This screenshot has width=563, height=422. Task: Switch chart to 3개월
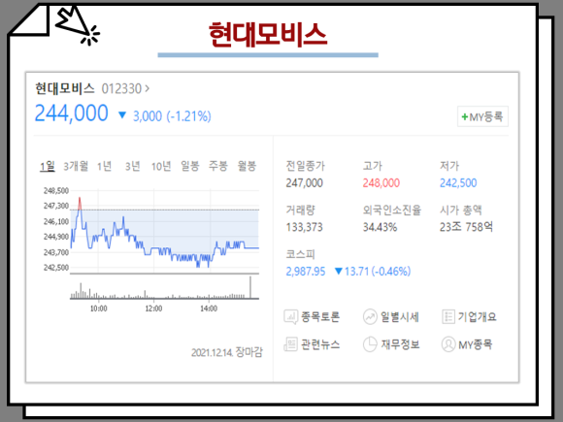coord(76,166)
